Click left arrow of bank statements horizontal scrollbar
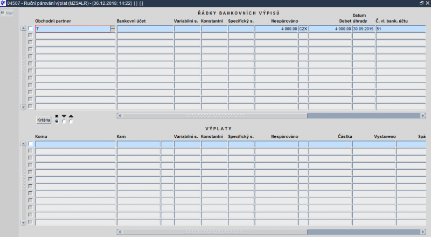Screen dimensions: 431x237 click(119, 116)
